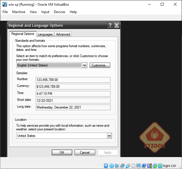182x169 pixels.
Task: Open the File menu
Action: 5,12
